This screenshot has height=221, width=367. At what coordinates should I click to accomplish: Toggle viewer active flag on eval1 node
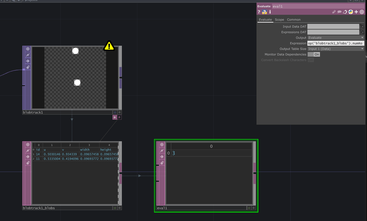[162, 145]
